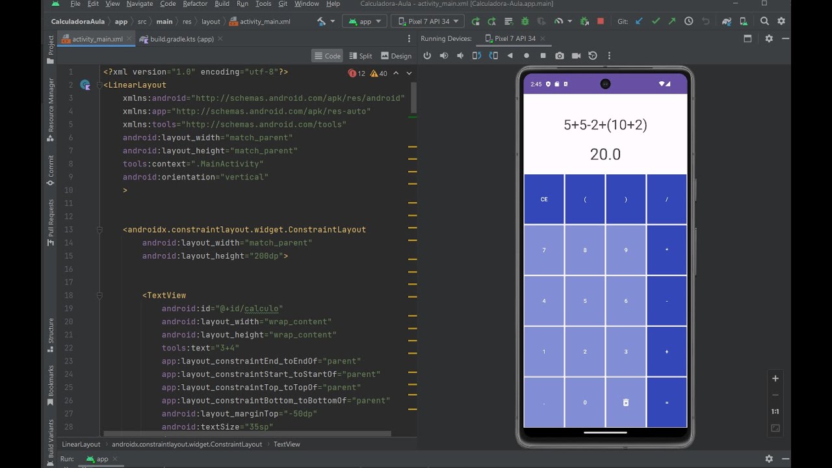This screenshot has height=468, width=832.
Task: Open Git history clock icon
Action: pyautogui.click(x=689, y=21)
